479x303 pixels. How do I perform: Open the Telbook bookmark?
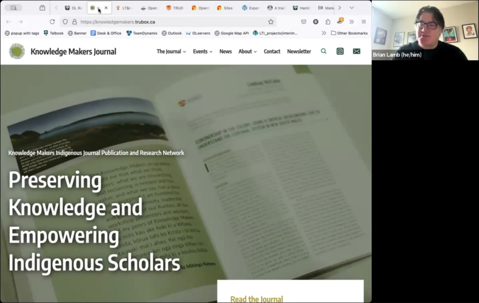tap(53, 33)
